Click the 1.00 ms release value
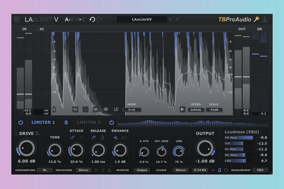Viewport: 284px width, 189px height. [98, 162]
